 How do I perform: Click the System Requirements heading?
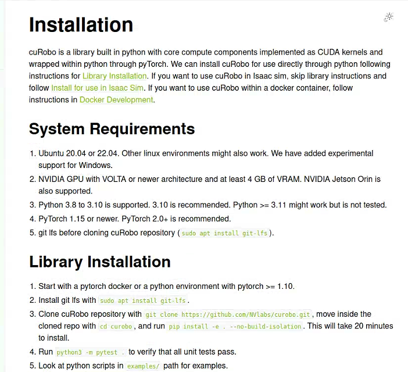click(x=112, y=129)
